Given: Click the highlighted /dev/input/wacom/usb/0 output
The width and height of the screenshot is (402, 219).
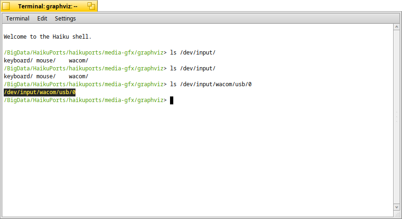Looking at the screenshot, I should (40, 92).
